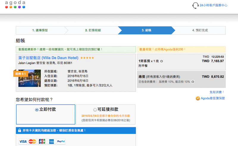Select the 立即付款 radio button

[37, 110]
